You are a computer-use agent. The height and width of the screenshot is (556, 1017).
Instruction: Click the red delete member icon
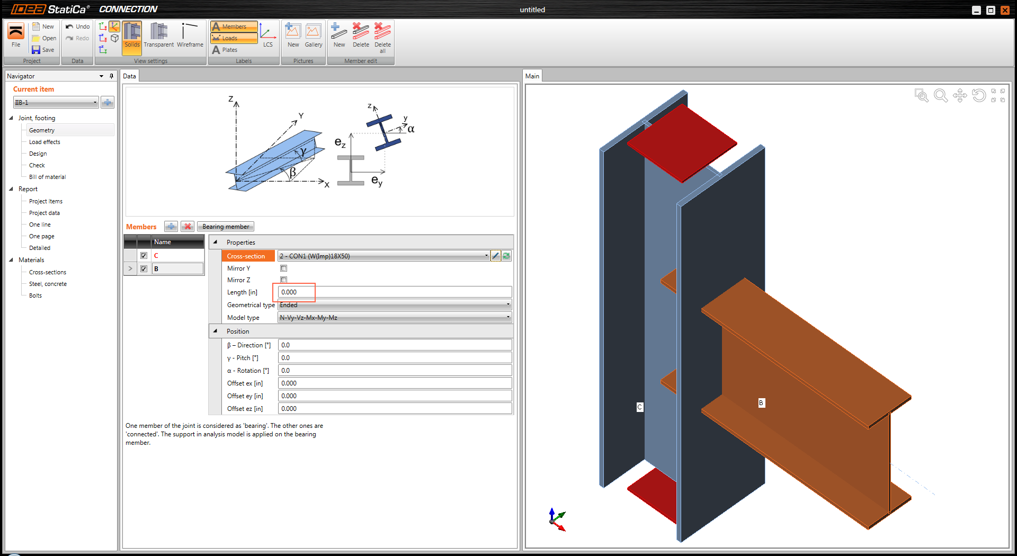click(x=188, y=227)
